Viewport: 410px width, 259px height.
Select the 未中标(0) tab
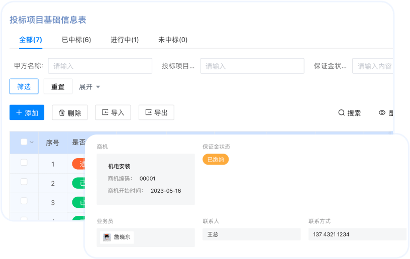point(173,40)
